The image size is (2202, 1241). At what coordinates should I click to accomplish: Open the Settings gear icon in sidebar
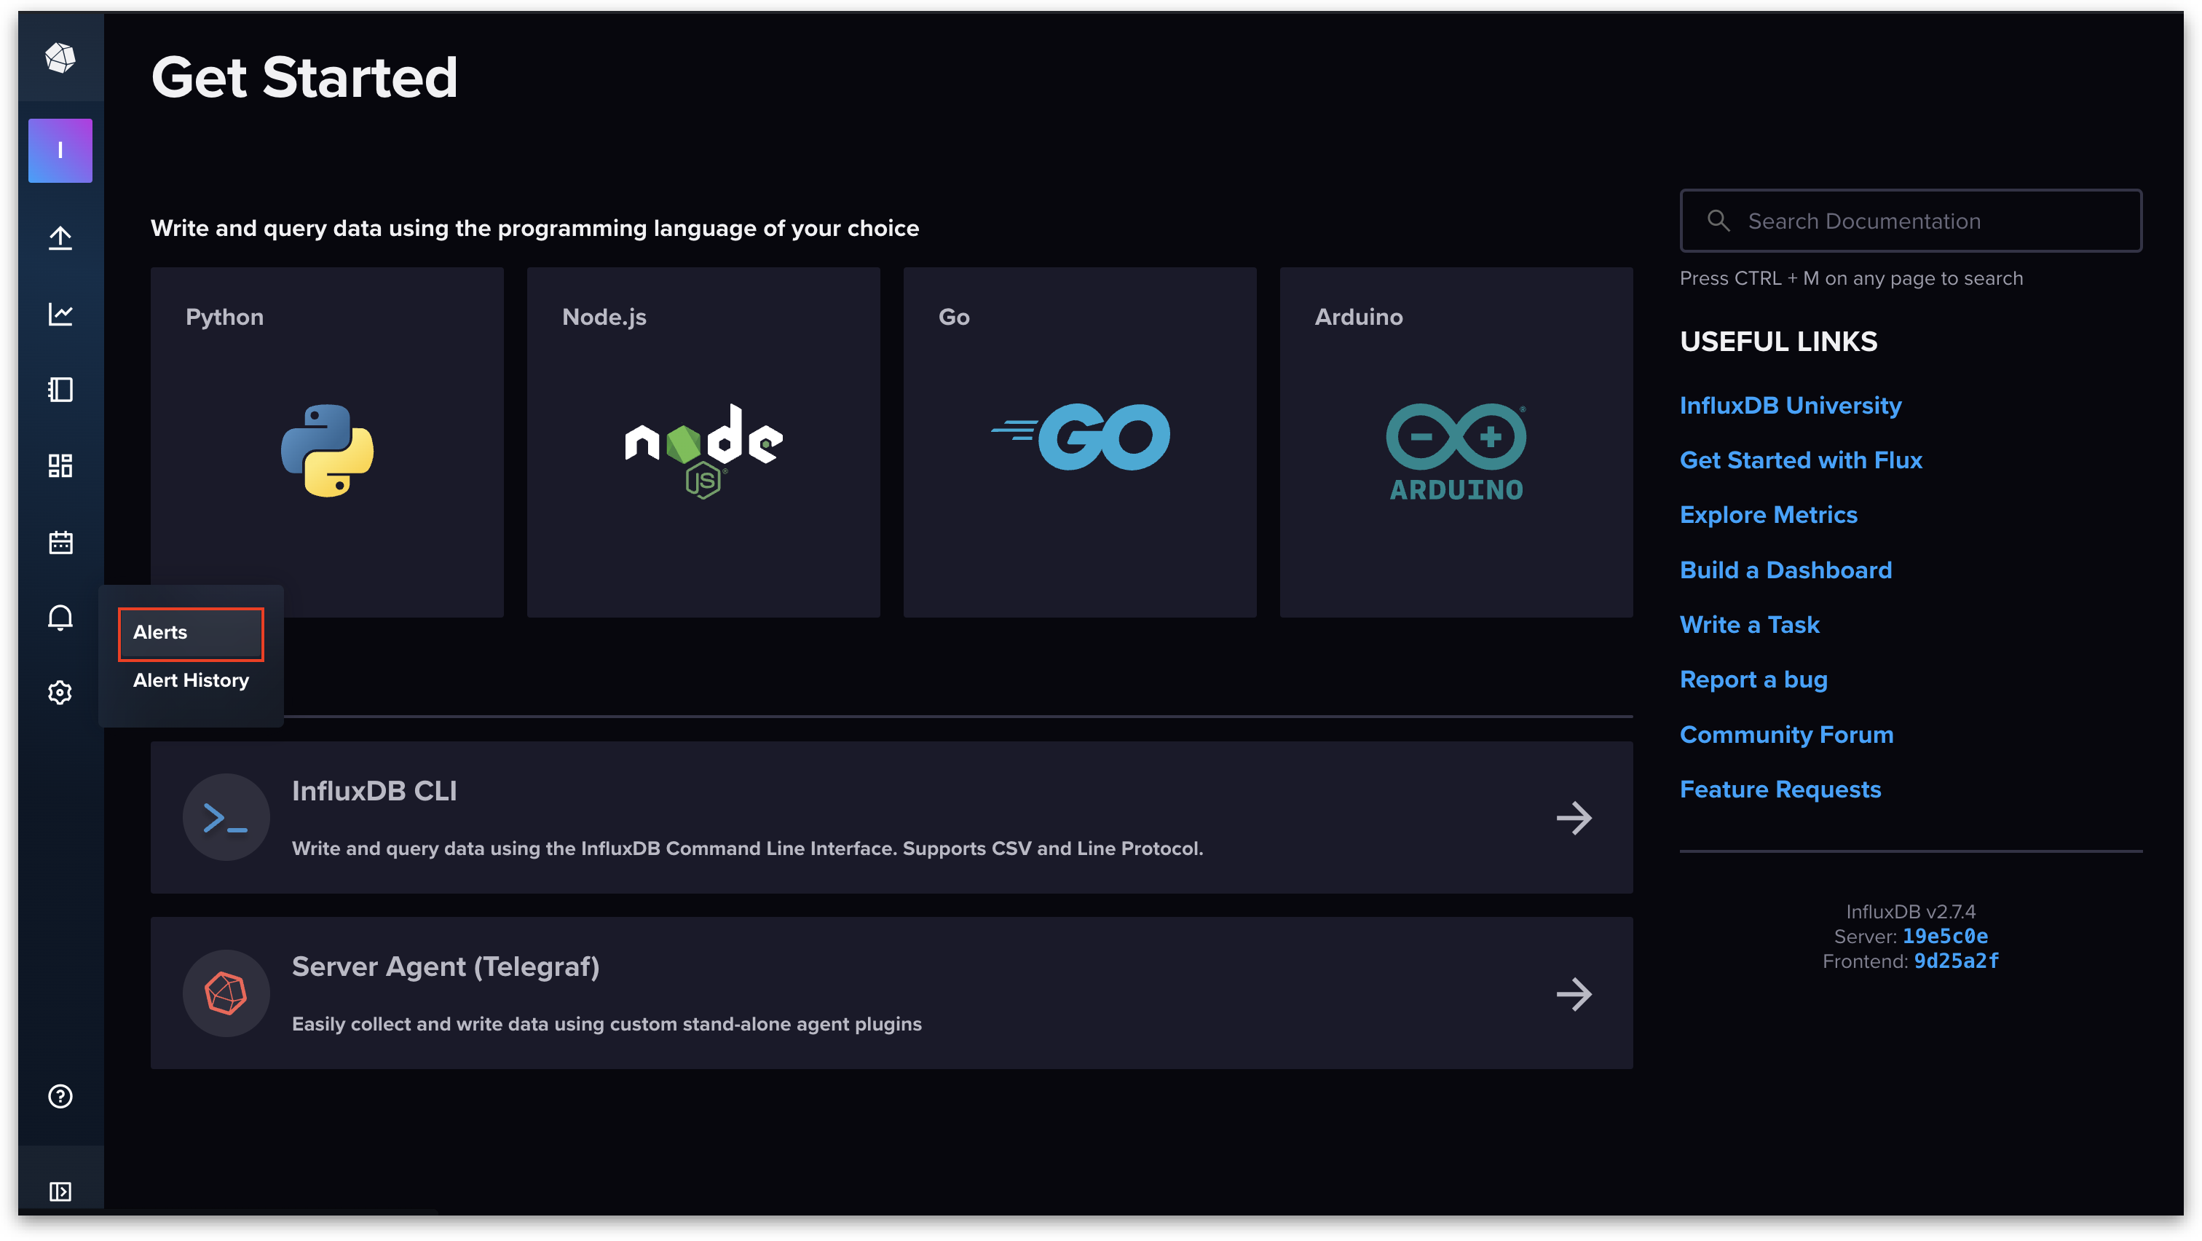click(60, 693)
